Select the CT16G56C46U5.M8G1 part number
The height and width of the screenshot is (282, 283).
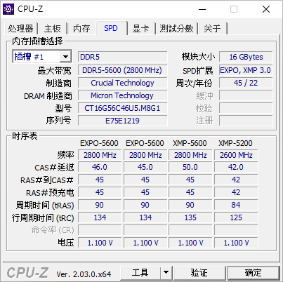[123, 108]
